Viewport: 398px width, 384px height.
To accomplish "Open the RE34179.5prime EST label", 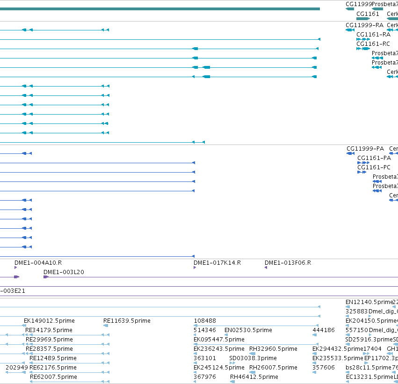I will (49, 330).
